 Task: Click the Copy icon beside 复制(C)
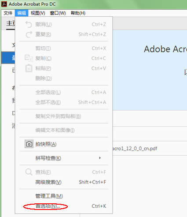point(29,58)
